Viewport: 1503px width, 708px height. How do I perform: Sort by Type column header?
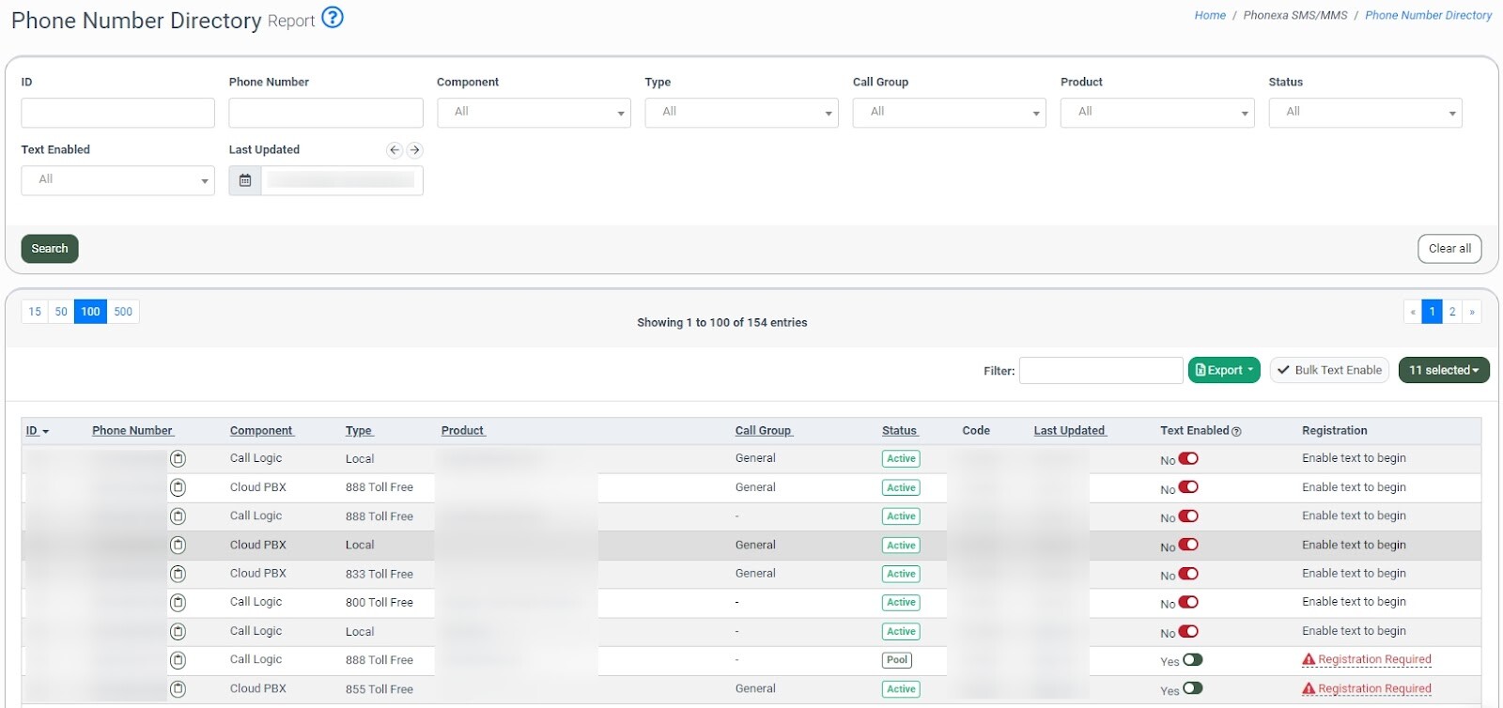coord(359,431)
